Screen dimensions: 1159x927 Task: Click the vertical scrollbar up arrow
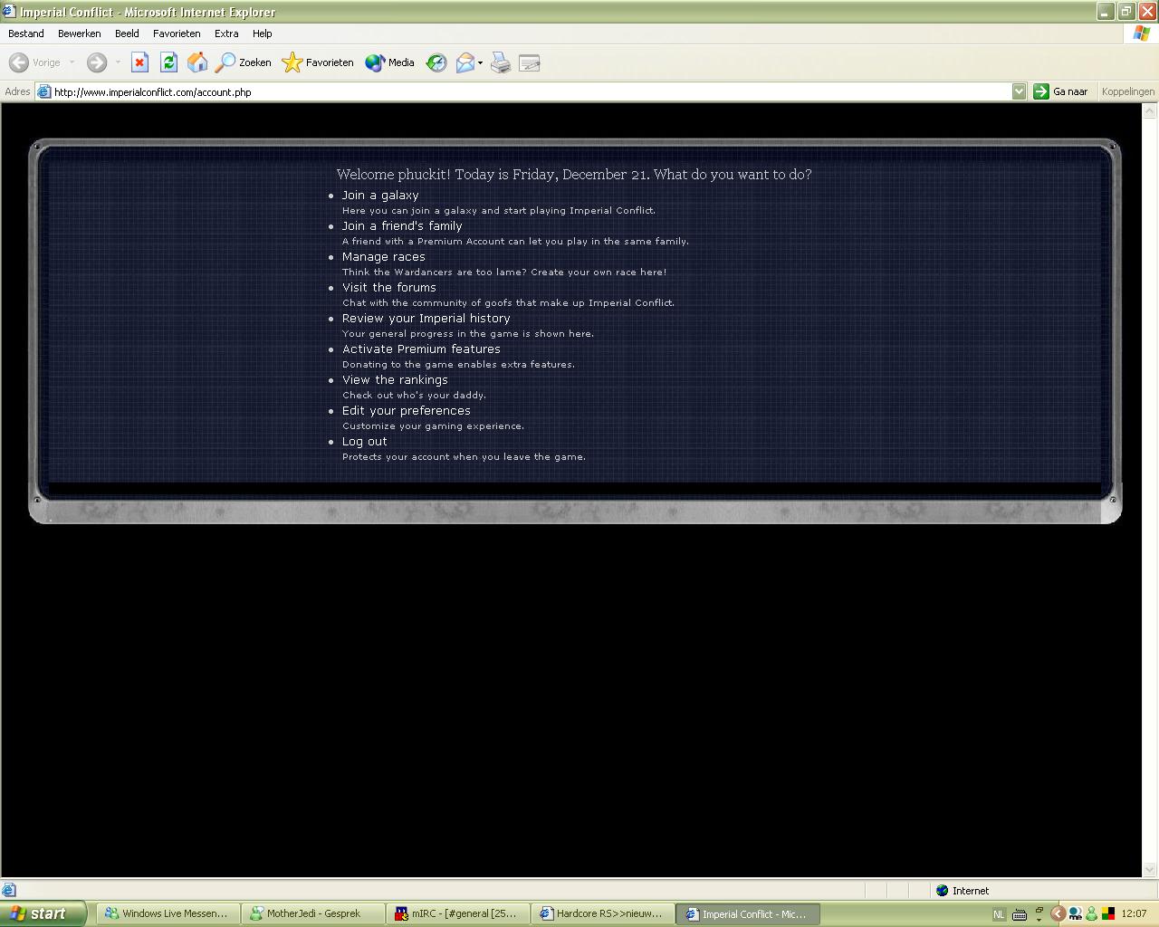[1150, 111]
